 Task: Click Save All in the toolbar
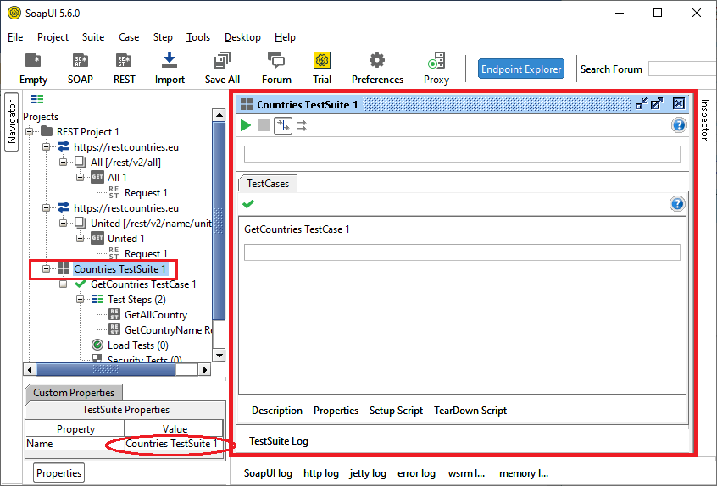tap(222, 69)
